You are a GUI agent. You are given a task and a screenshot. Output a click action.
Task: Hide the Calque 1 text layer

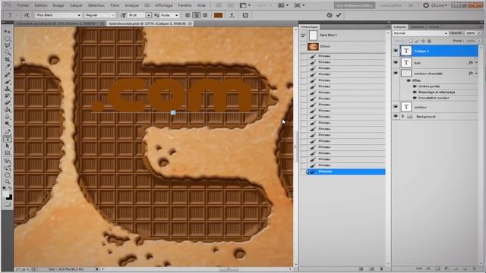click(x=396, y=51)
